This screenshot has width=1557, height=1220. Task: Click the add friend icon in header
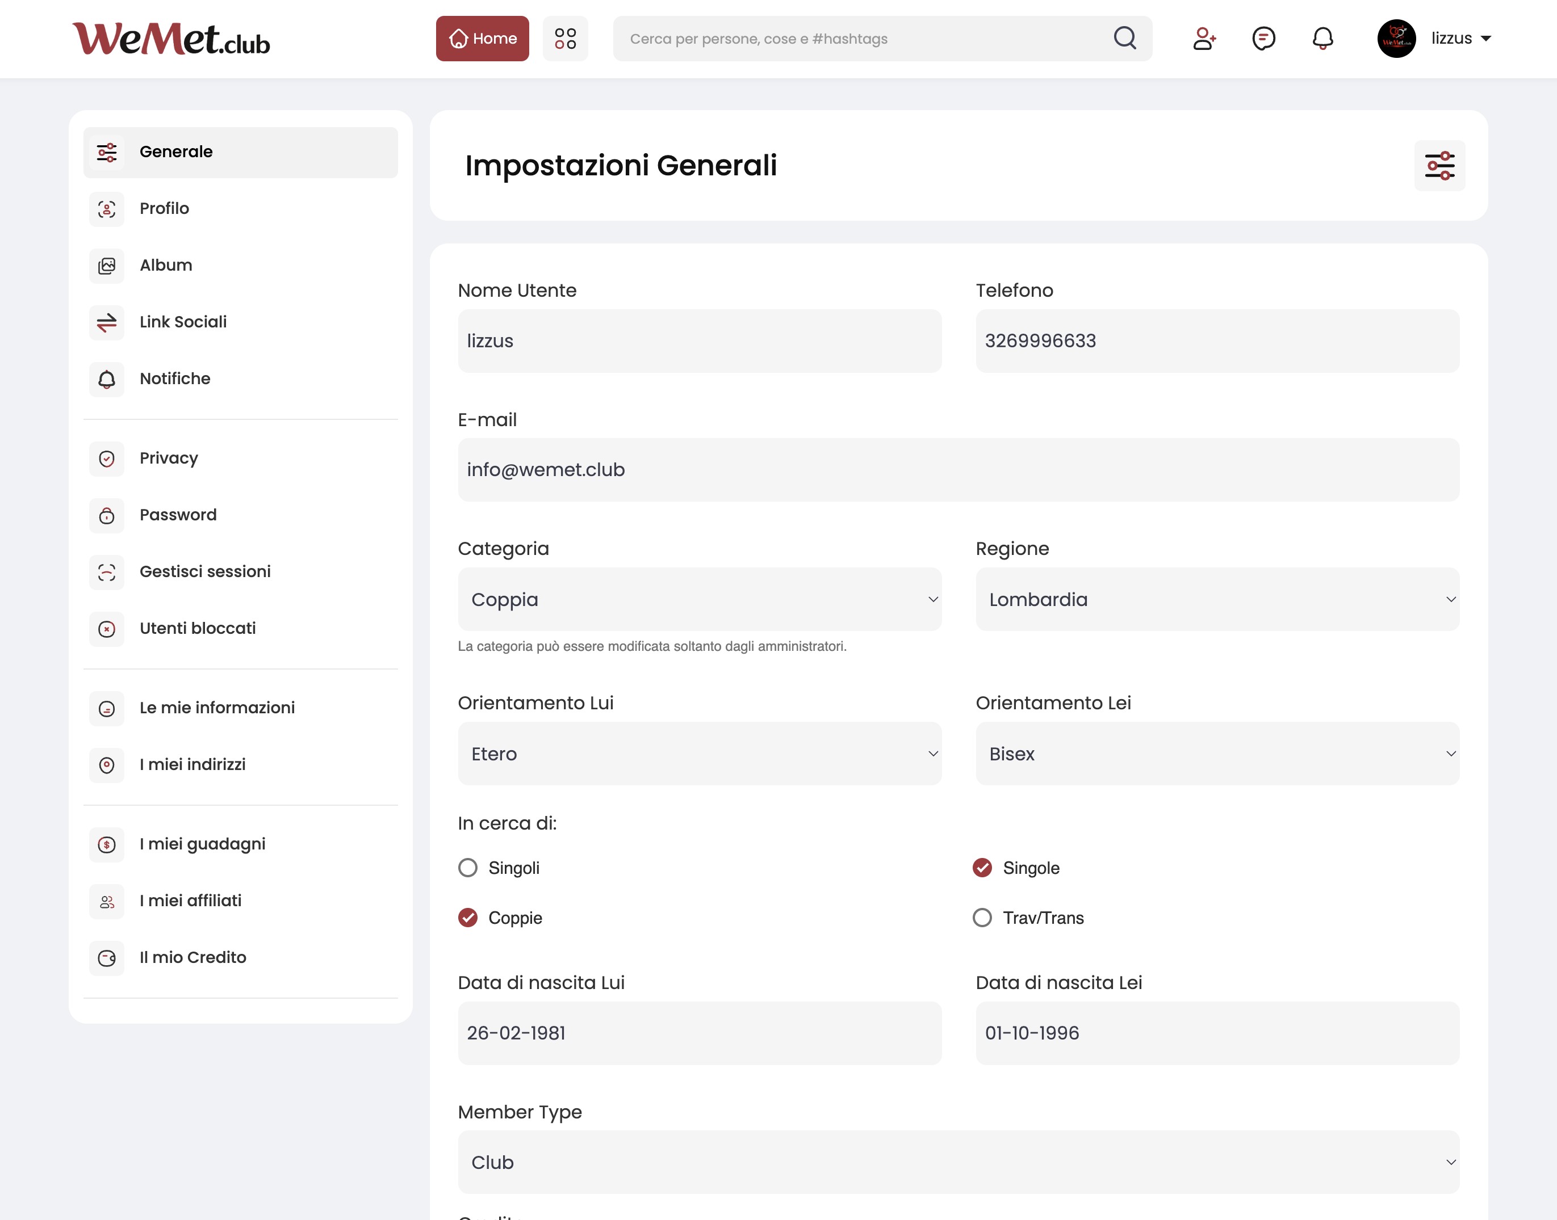[1204, 39]
